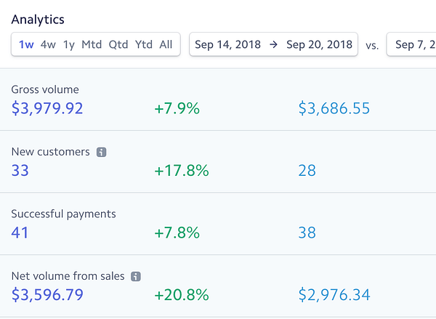Open the Sep 7 comparison date picker
Viewport: 436px width, 319px height.
click(411, 44)
